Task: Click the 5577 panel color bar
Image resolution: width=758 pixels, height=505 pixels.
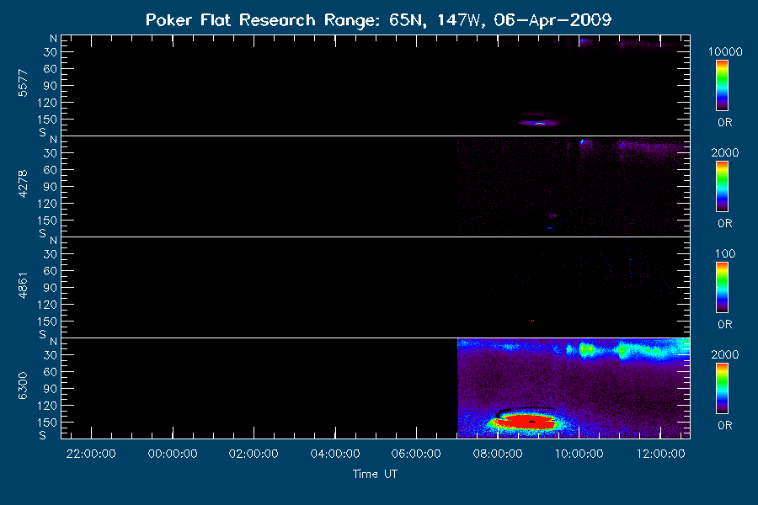Action: click(723, 86)
